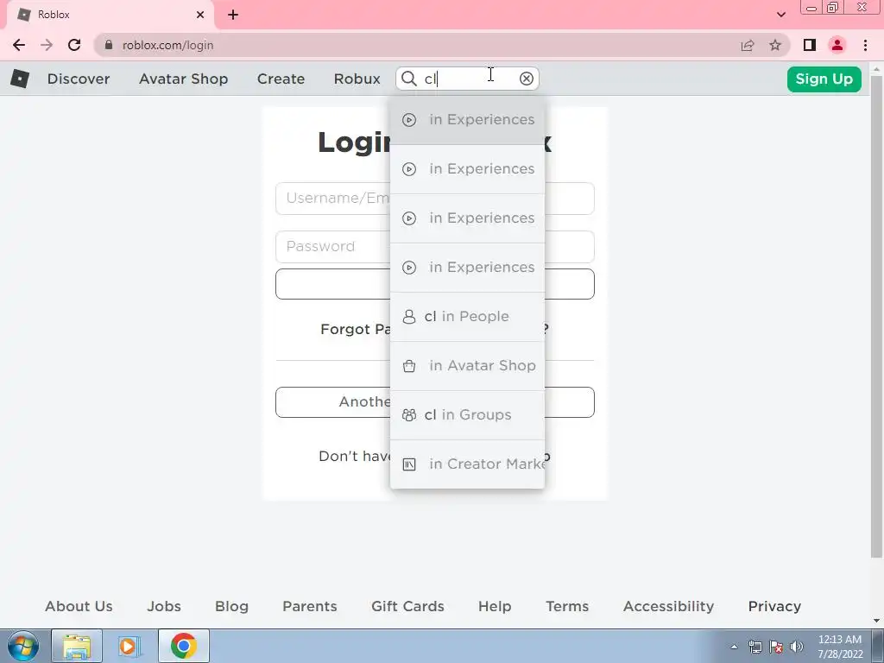This screenshot has height=663, width=884.
Task: Open the Avatar Shop nav item
Action: [183, 79]
